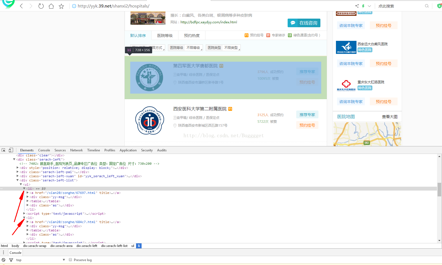This screenshot has width=442, height=265.
Task: Collapse the <ul> element node
Action: 21,184
